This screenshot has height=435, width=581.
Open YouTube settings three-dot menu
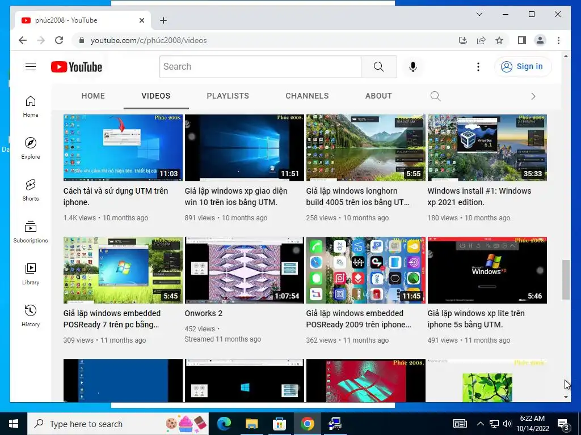478,67
